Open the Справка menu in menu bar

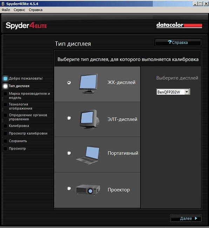tap(36, 10)
